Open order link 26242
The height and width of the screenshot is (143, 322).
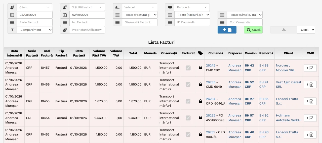211,65
